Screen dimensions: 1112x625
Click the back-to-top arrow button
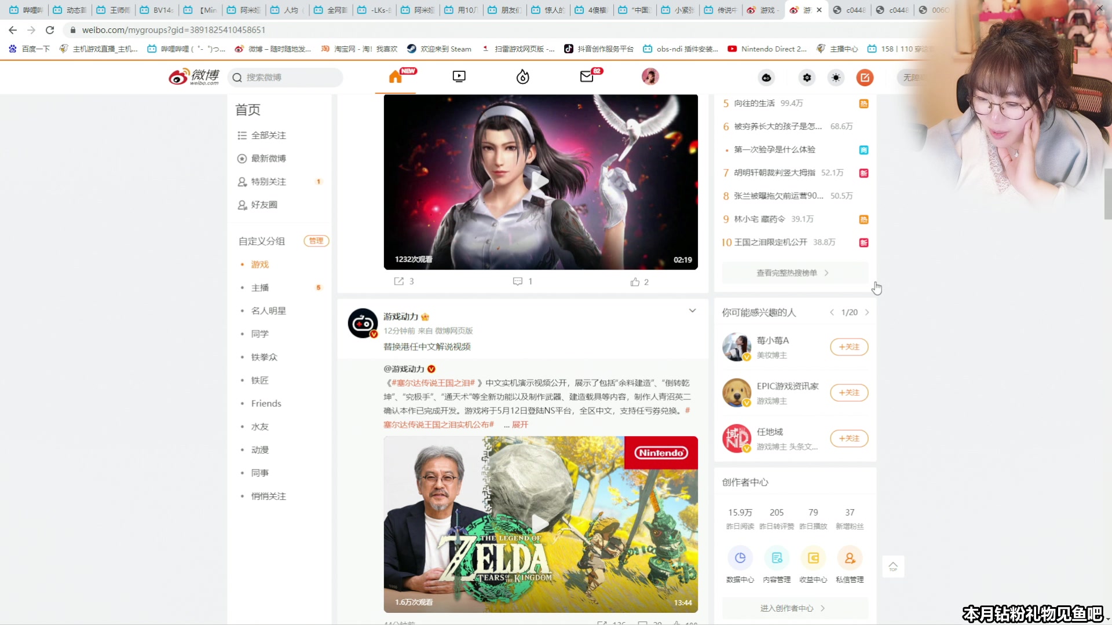pyautogui.click(x=893, y=567)
